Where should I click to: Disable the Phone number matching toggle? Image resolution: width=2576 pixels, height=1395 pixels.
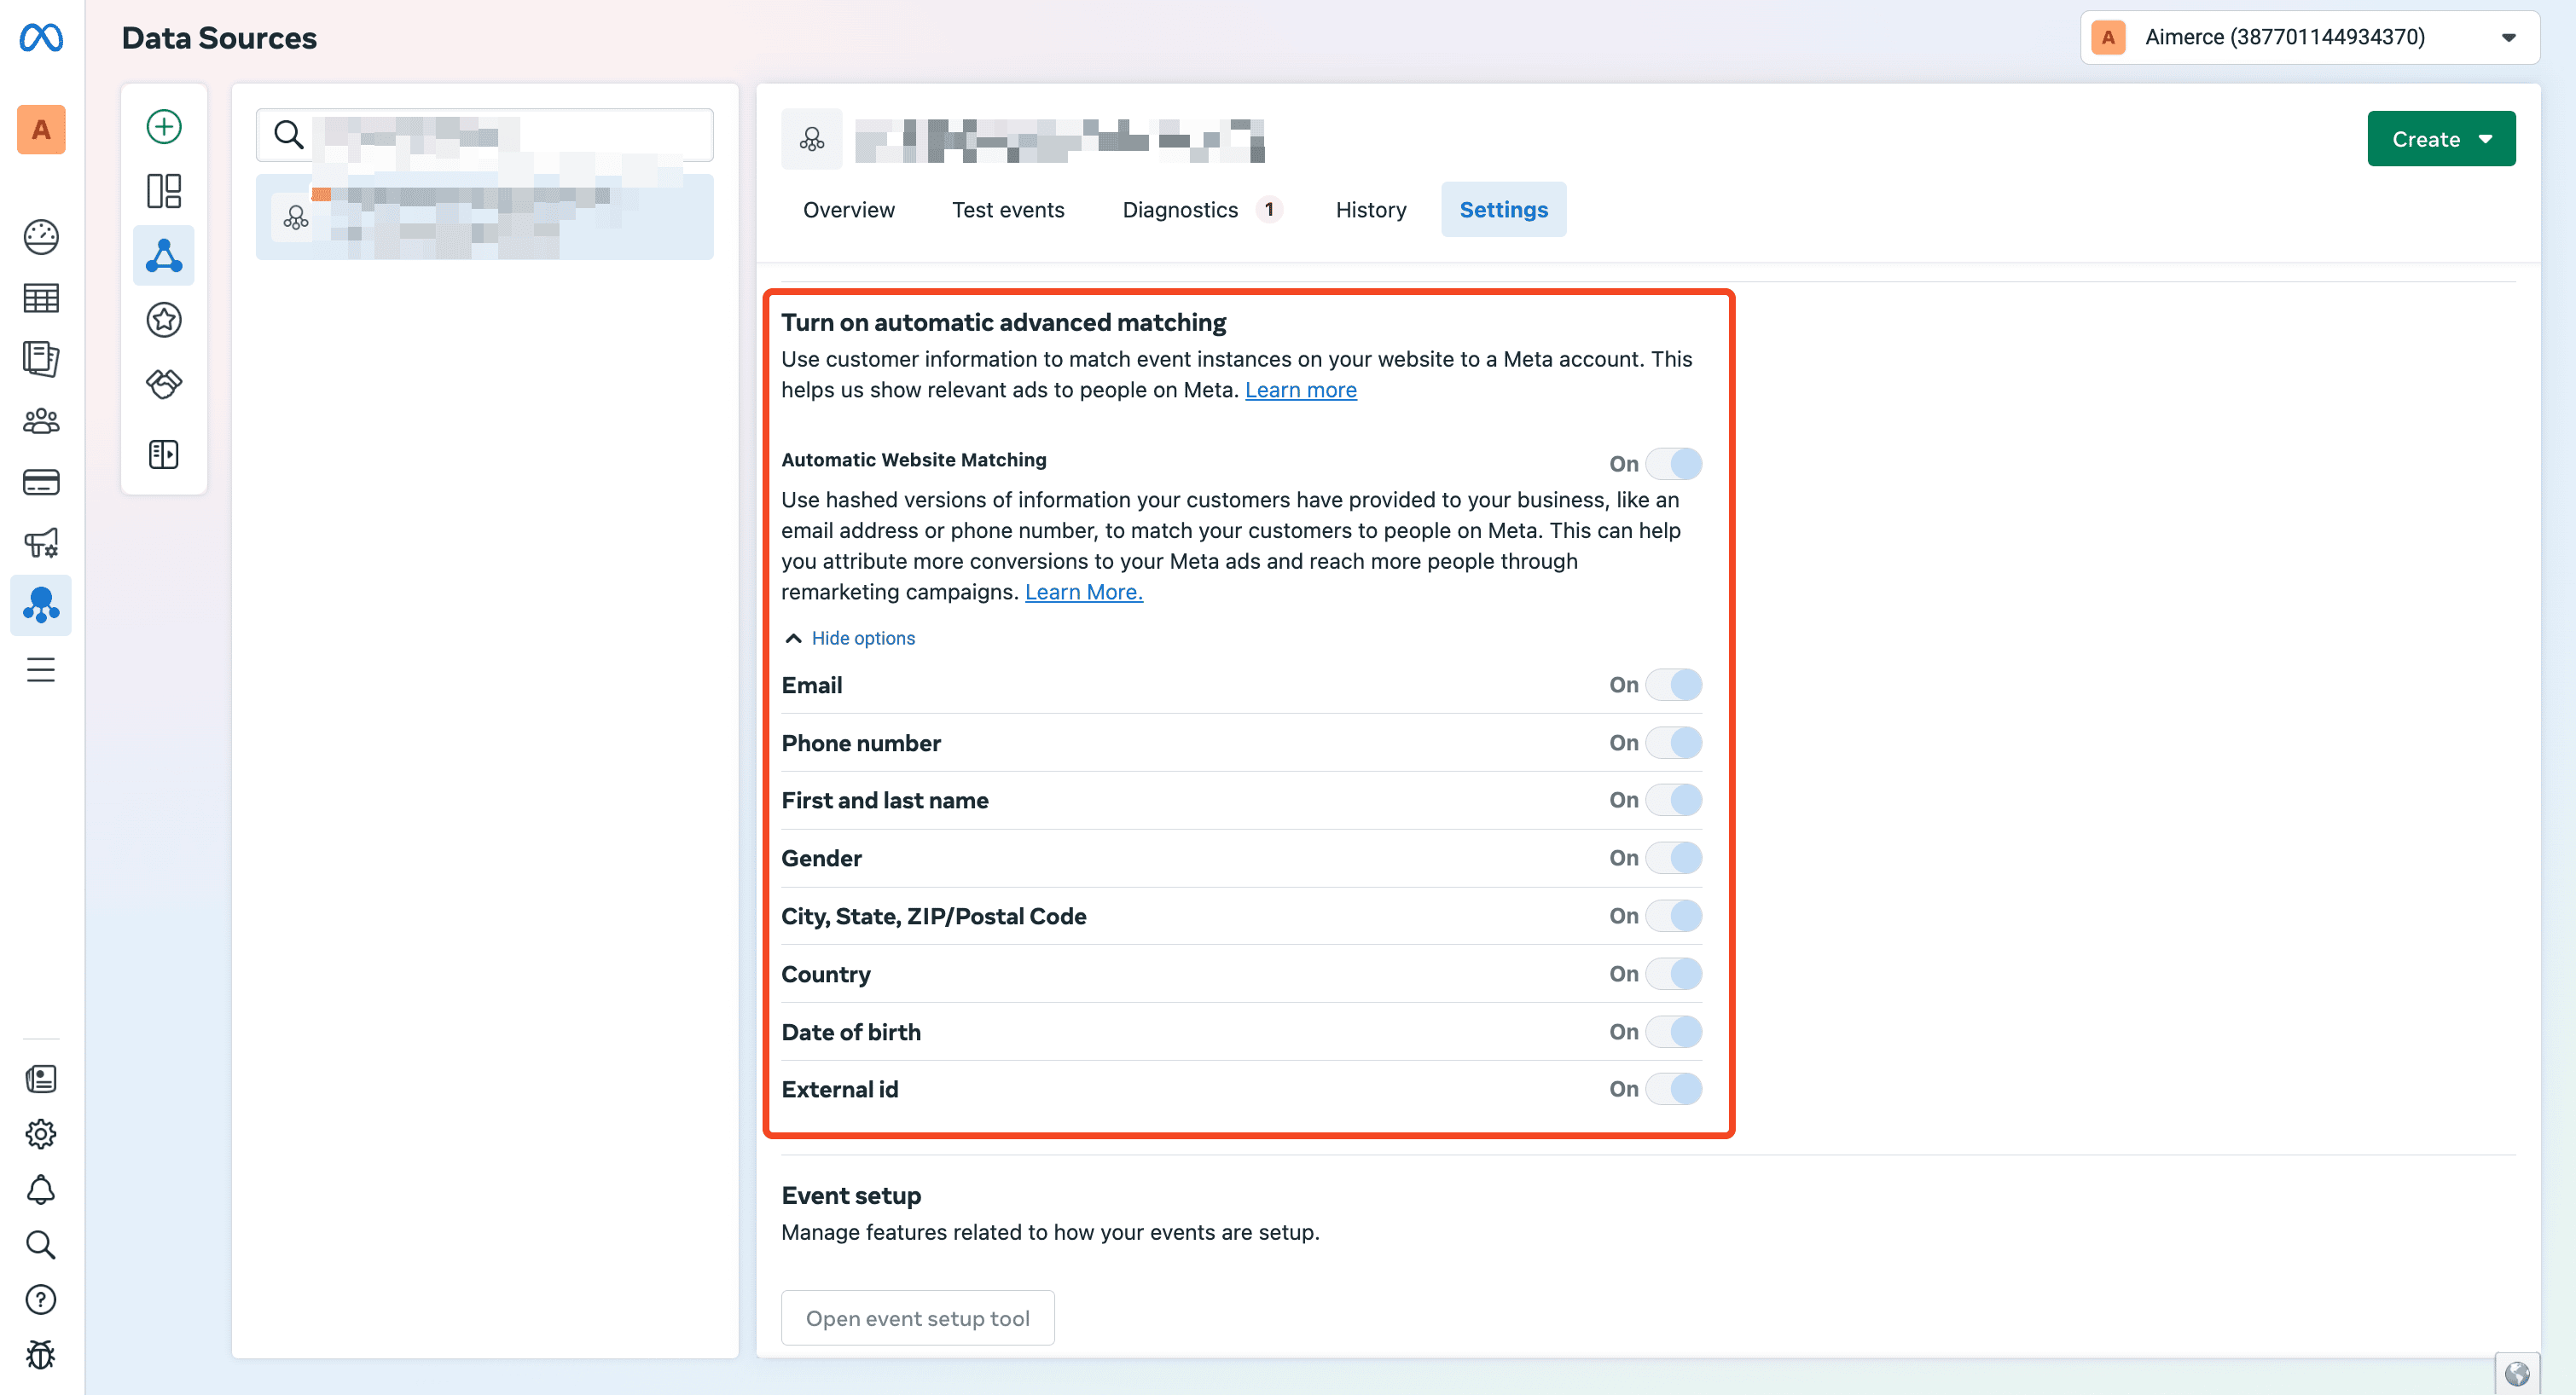[1673, 743]
